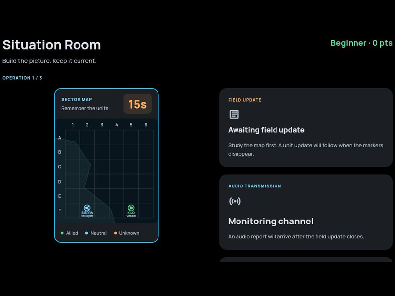Click the 'SECTOR MAP' label
Screen dimensions: 395x296
[x=77, y=100]
